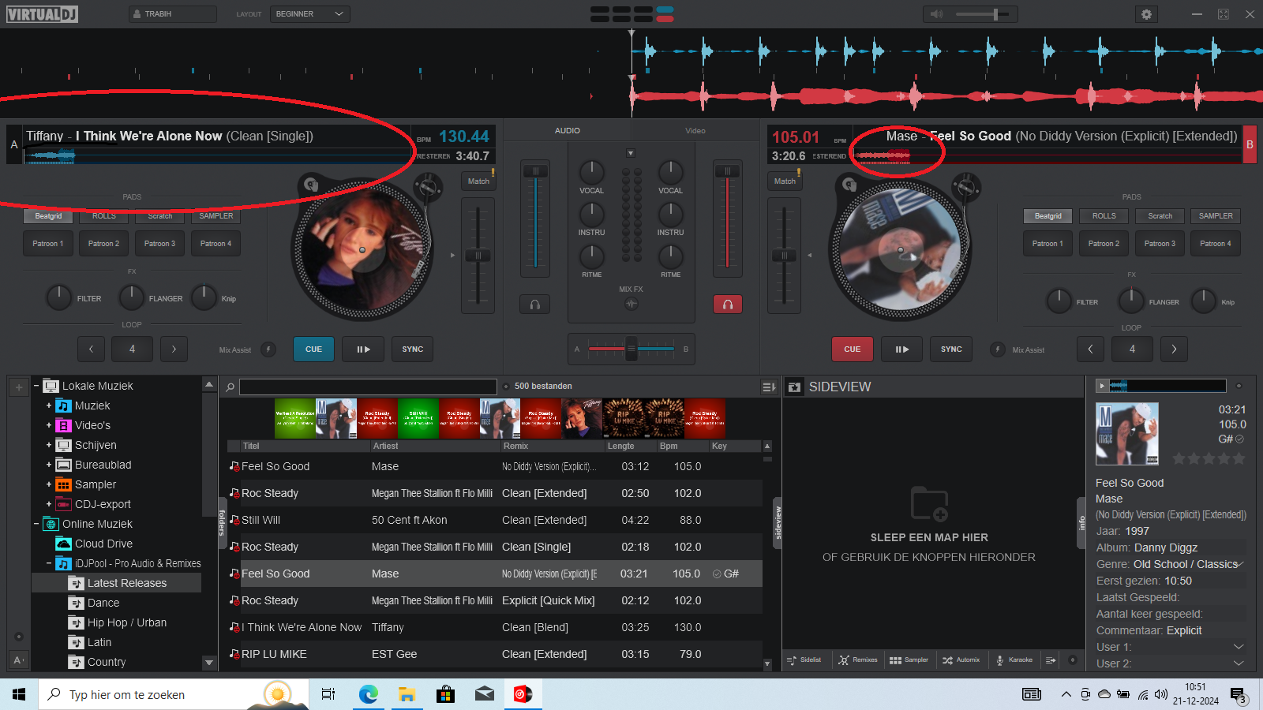Click the add folder icon in Sideview
The image size is (1263, 710).
[x=929, y=503]
